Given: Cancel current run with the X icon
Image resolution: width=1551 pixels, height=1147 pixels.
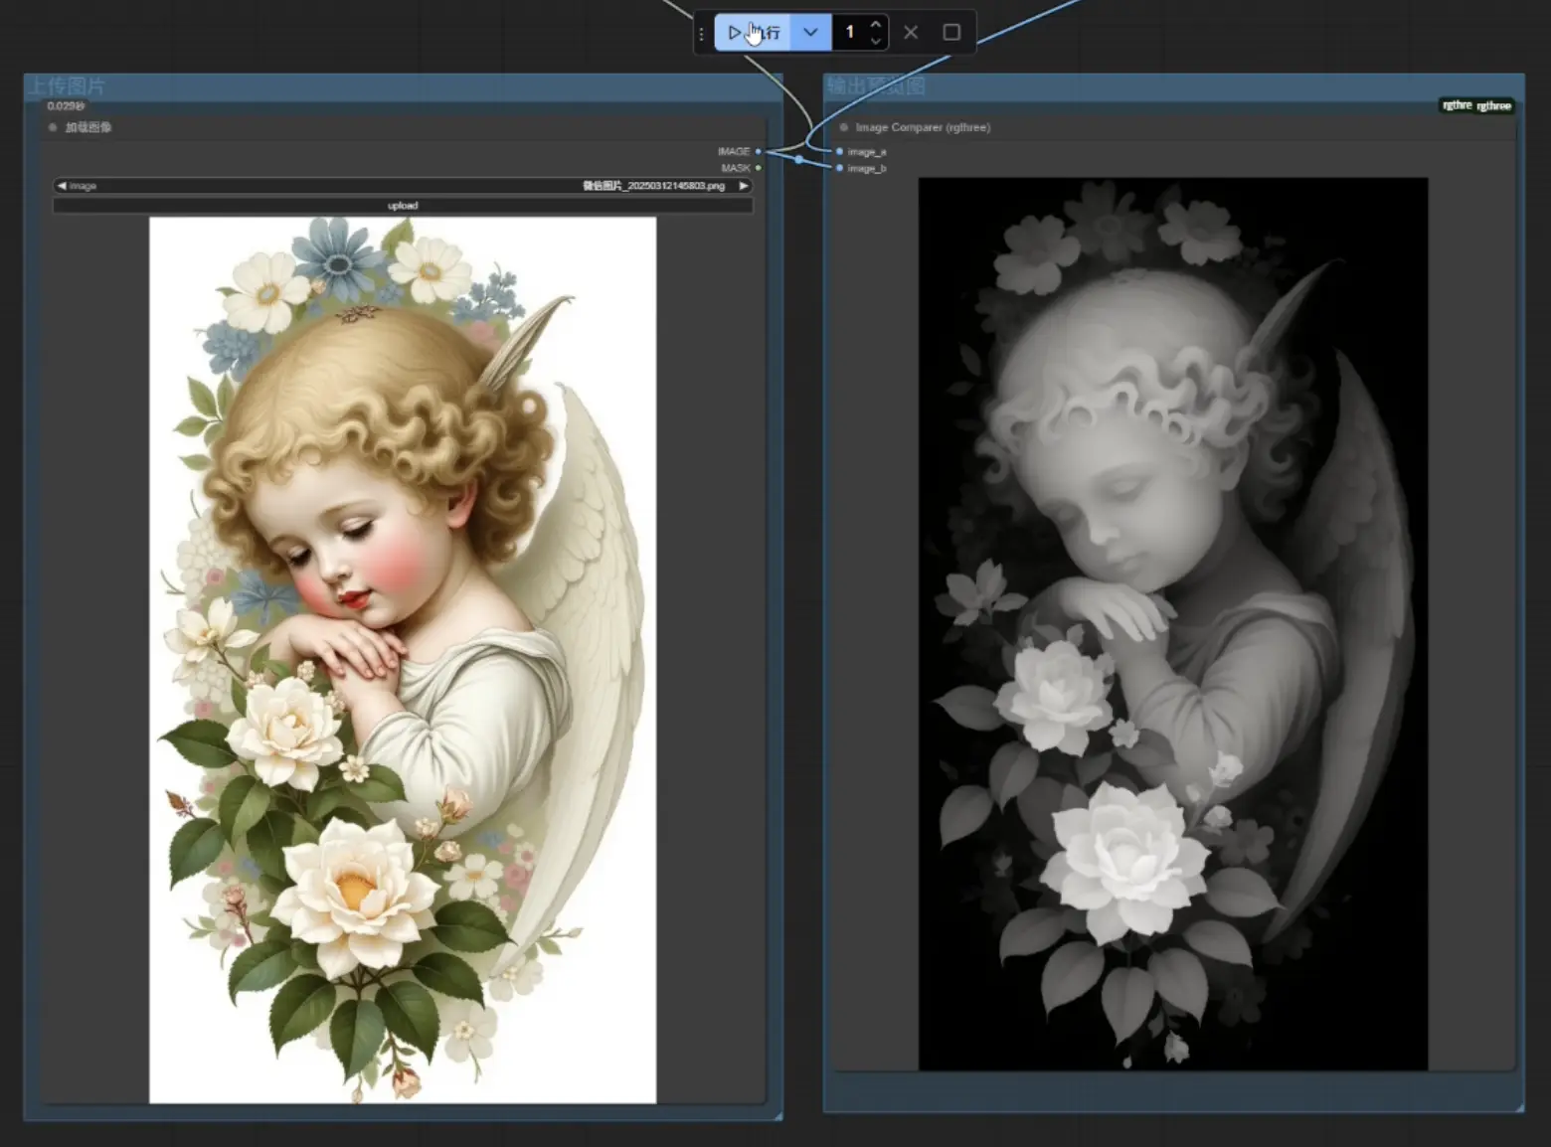Looking at the screenshot, I should pos(911,33).
